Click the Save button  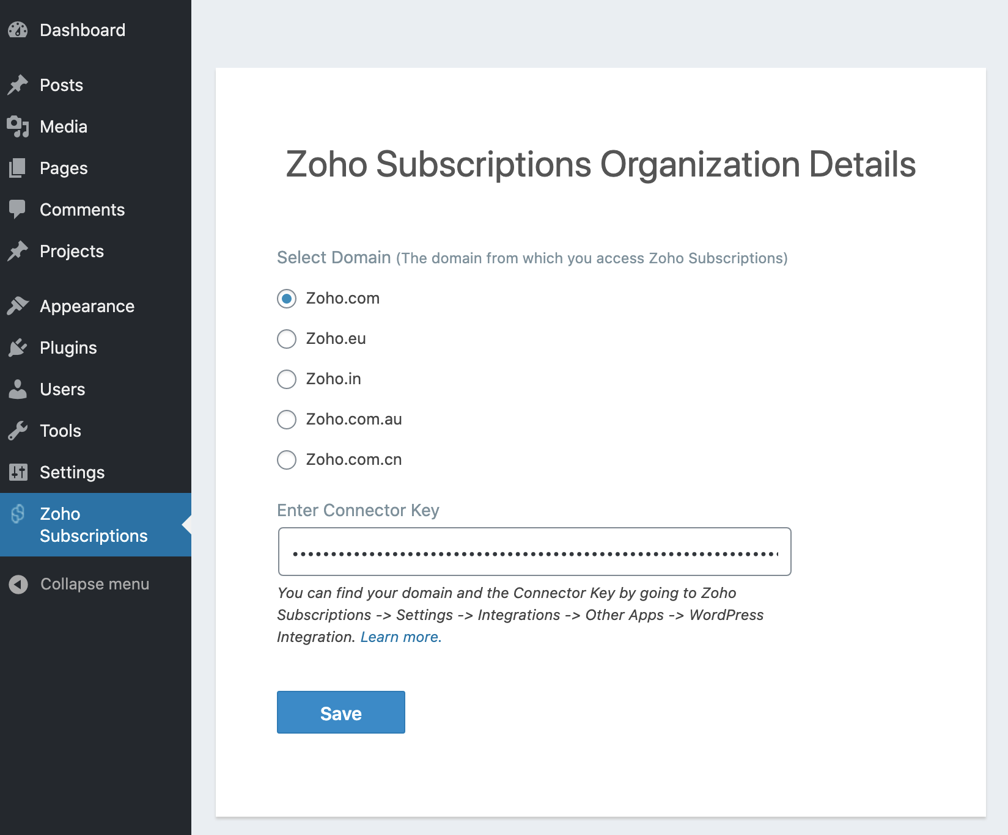coord(340,712)
